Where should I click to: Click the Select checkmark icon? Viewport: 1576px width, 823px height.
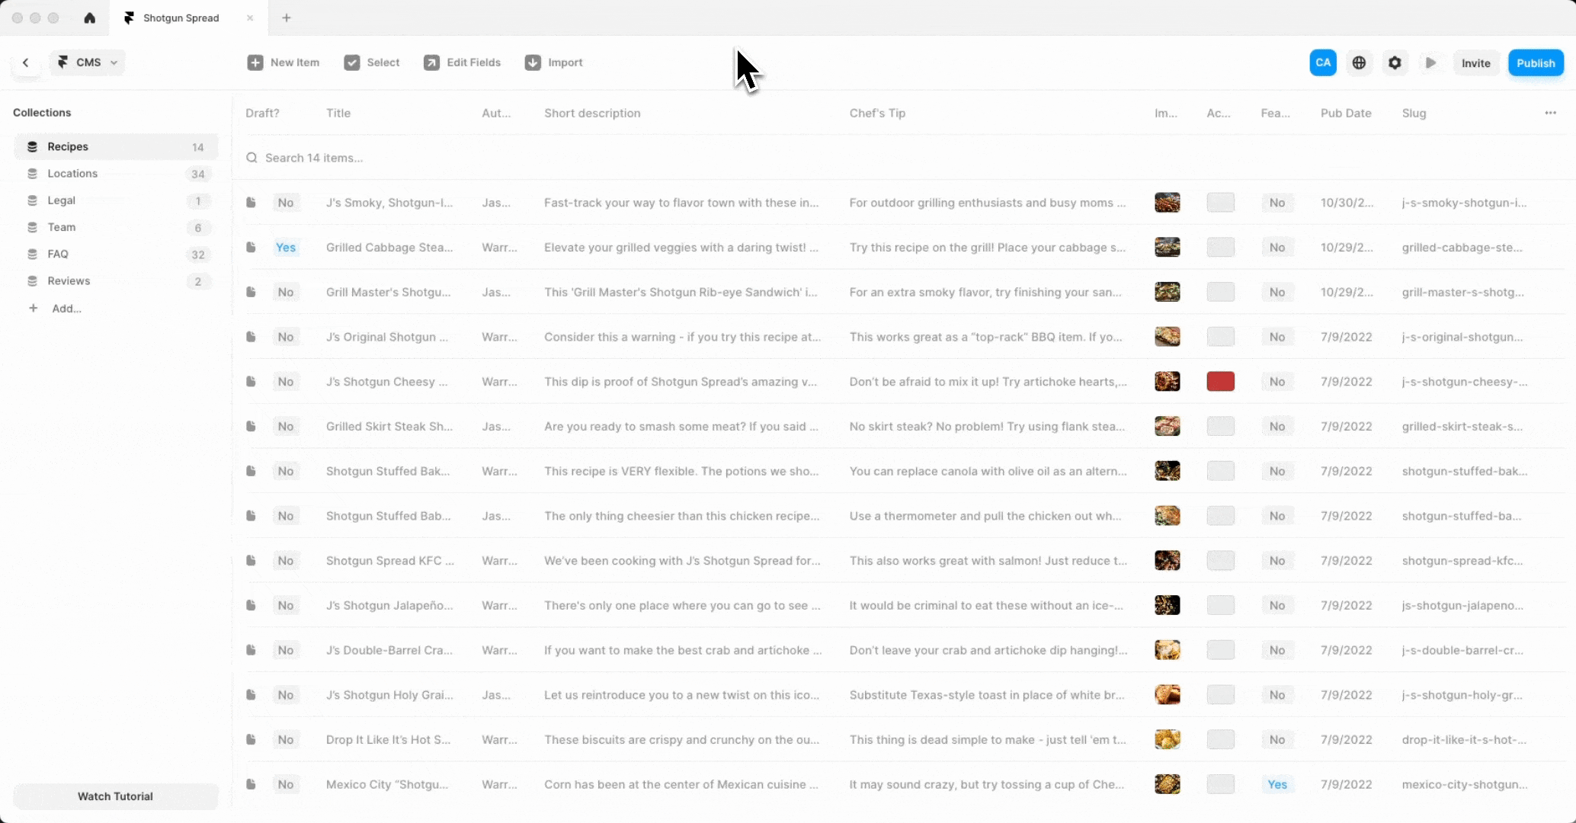point(352,62)
